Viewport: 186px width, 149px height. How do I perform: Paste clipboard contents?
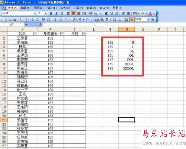[x=66, y=19]
